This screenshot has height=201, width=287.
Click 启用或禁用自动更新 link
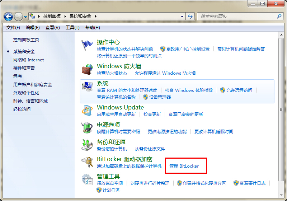point(116,114)
